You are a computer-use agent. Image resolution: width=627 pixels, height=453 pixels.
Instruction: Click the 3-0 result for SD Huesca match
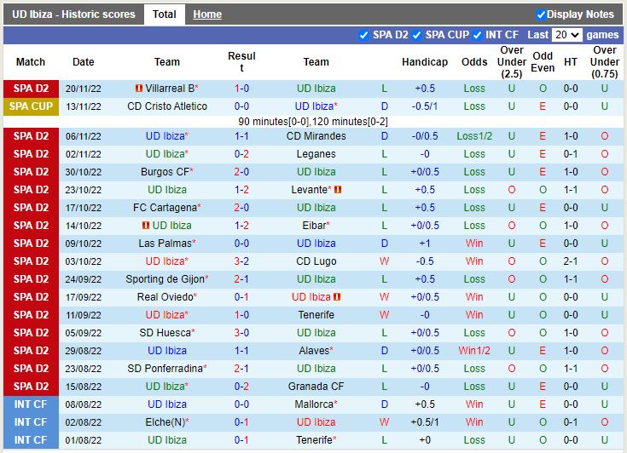241,333
